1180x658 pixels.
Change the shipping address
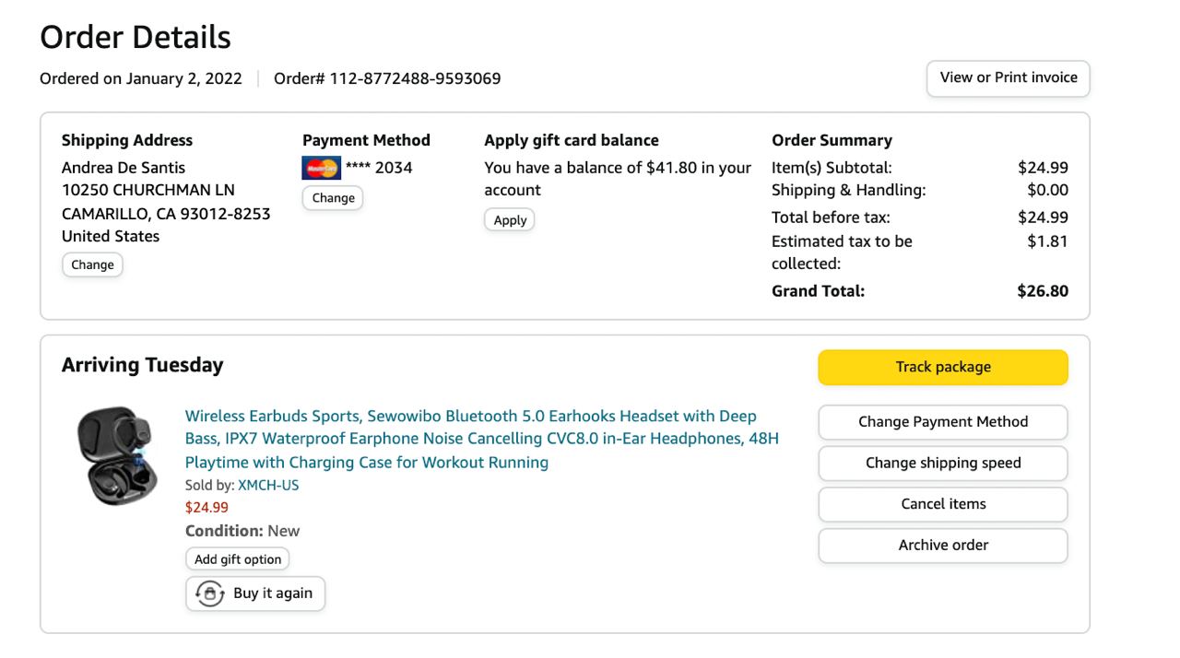click(x=92, y=264)
